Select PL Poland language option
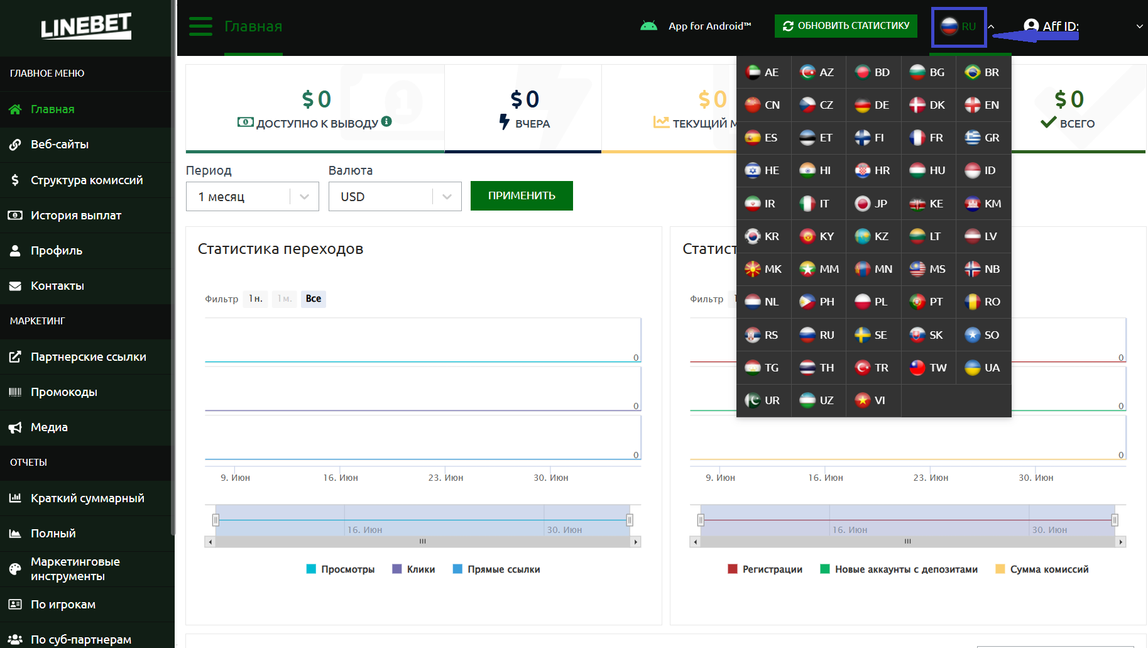 click(x=873, y=302)
